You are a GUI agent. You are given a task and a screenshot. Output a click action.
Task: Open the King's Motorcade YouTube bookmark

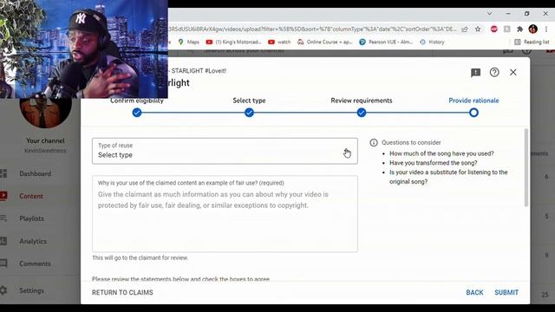(x=233, y=42)
